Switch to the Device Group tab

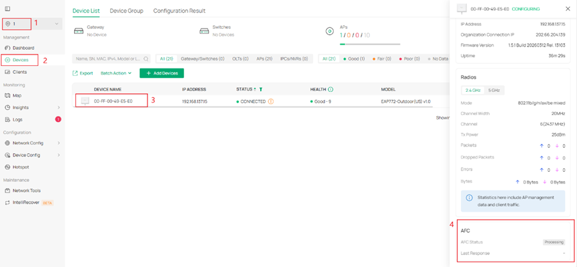(126, 11)
